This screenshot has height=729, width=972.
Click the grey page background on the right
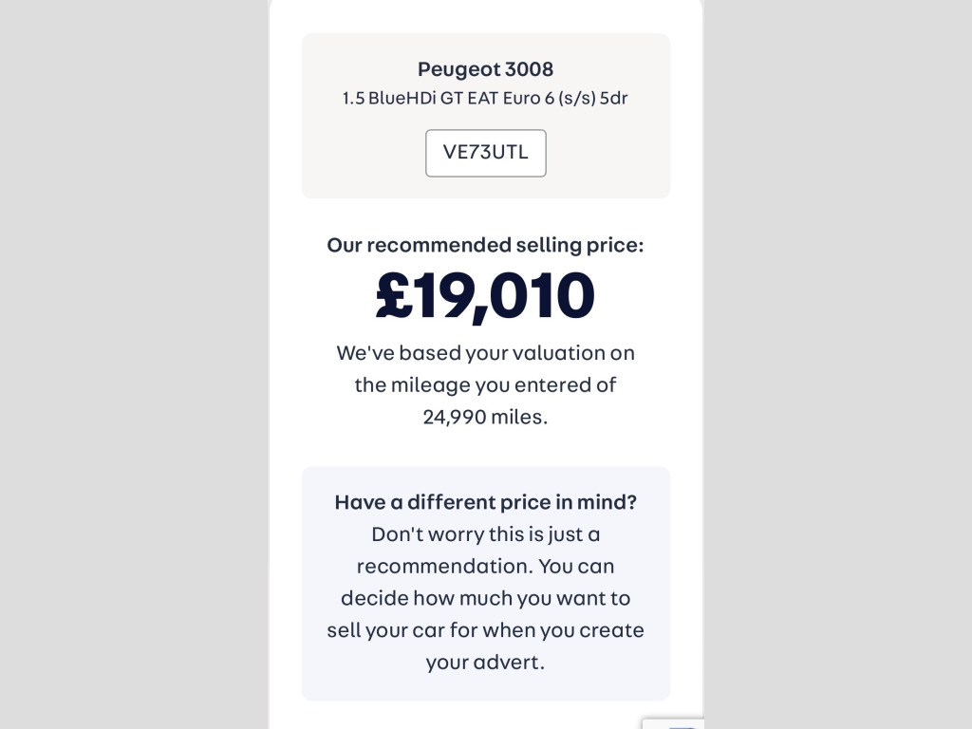[x=837, y=364]
